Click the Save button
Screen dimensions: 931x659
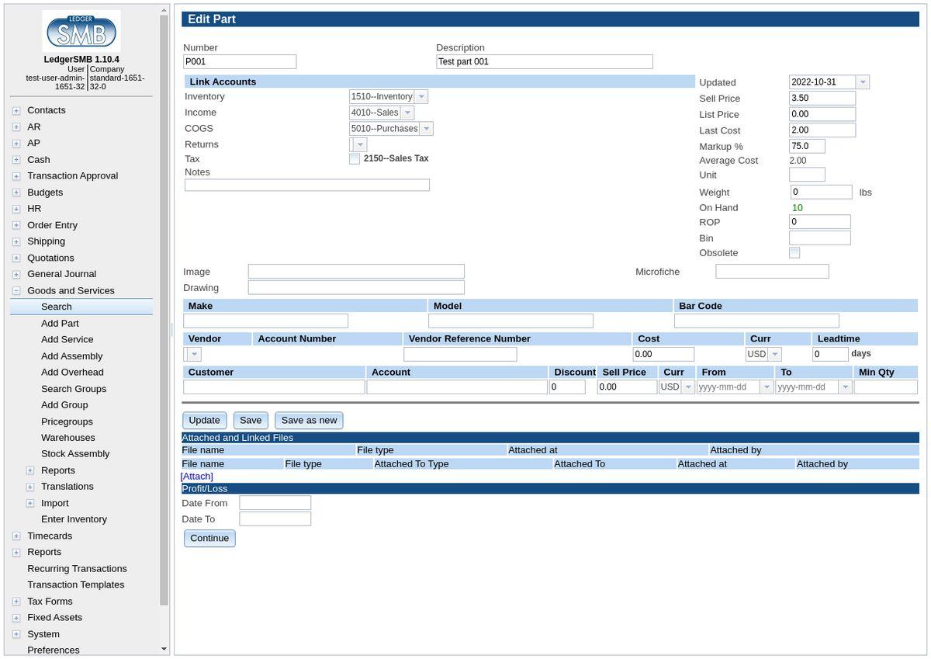point(251,421)
